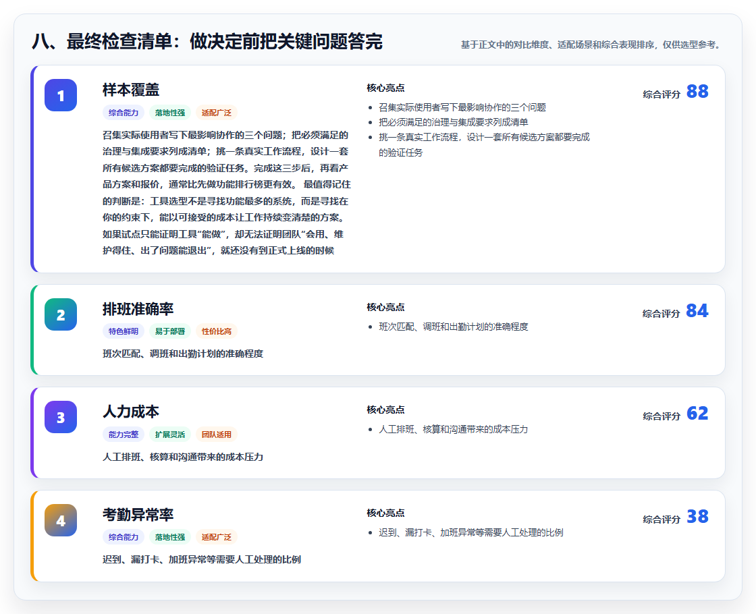The width and height of the screenshot is (756, 614).
Task: Click the rank badge number 2
Action: pyautogui.click(x=61, y=314)
